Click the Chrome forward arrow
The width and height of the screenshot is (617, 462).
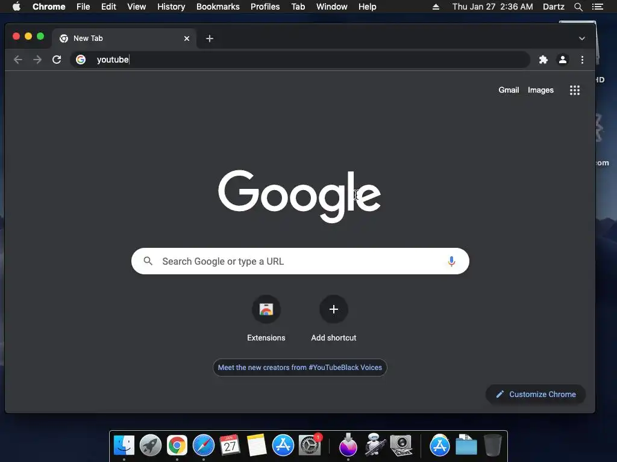click(x=37, y=60)
